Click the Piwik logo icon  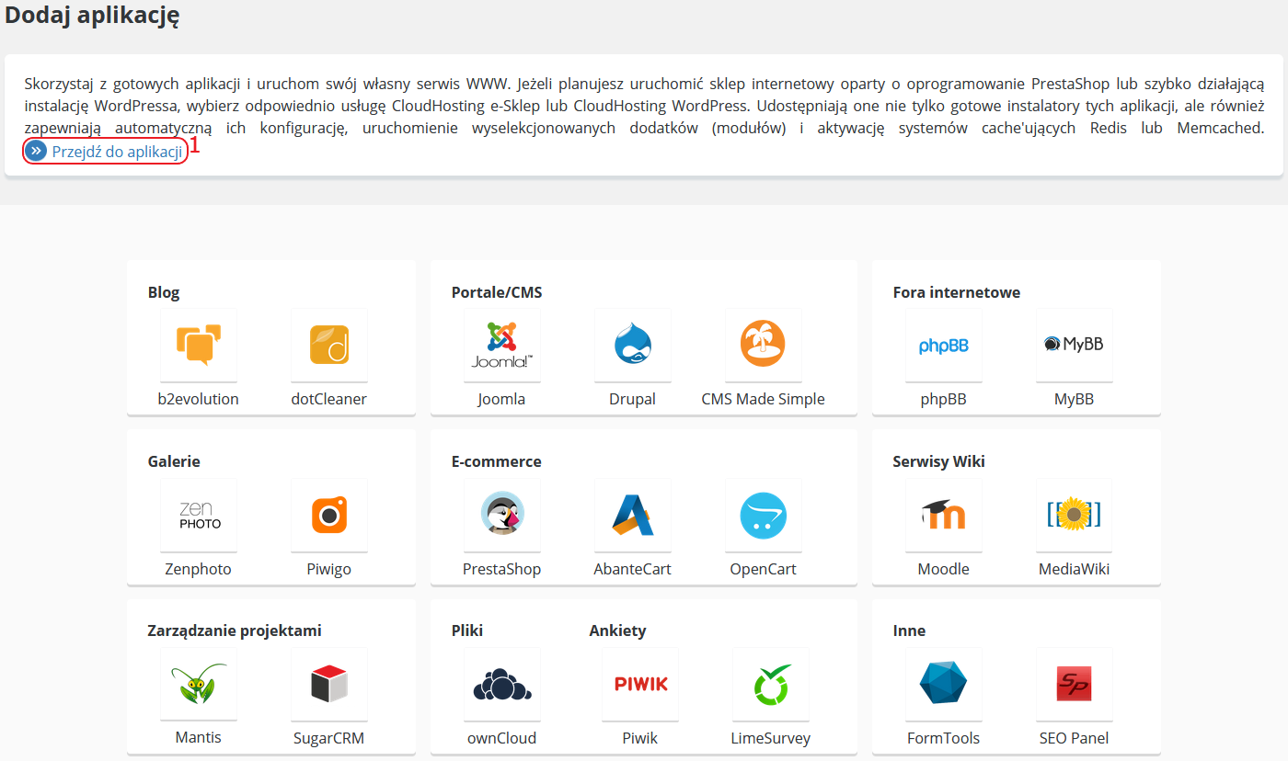[x=640, y=685]
